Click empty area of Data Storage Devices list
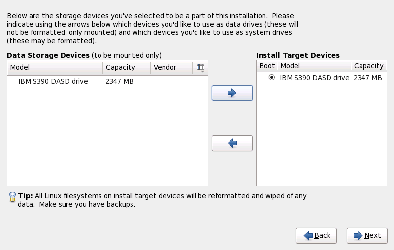 point(107,138)
